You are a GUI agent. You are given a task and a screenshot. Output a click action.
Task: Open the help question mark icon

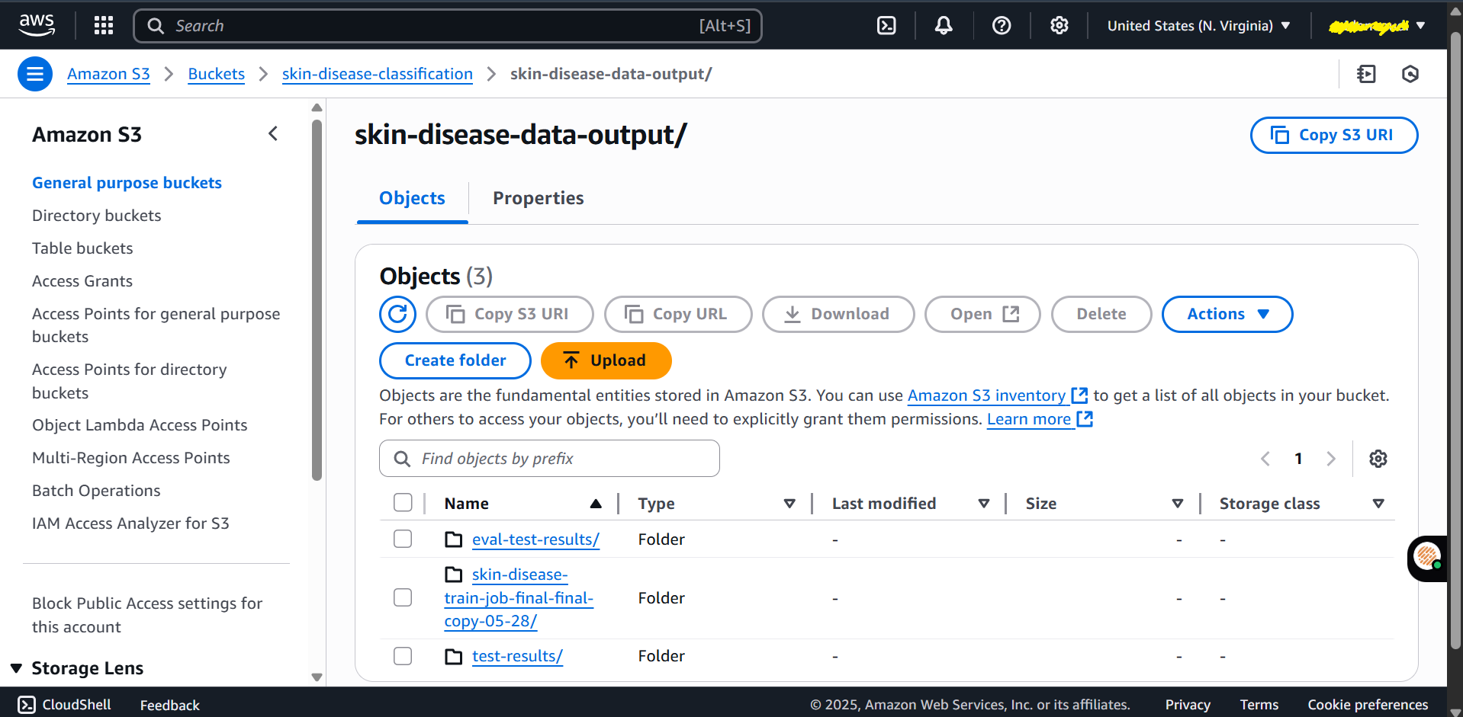coord(1002,26)
